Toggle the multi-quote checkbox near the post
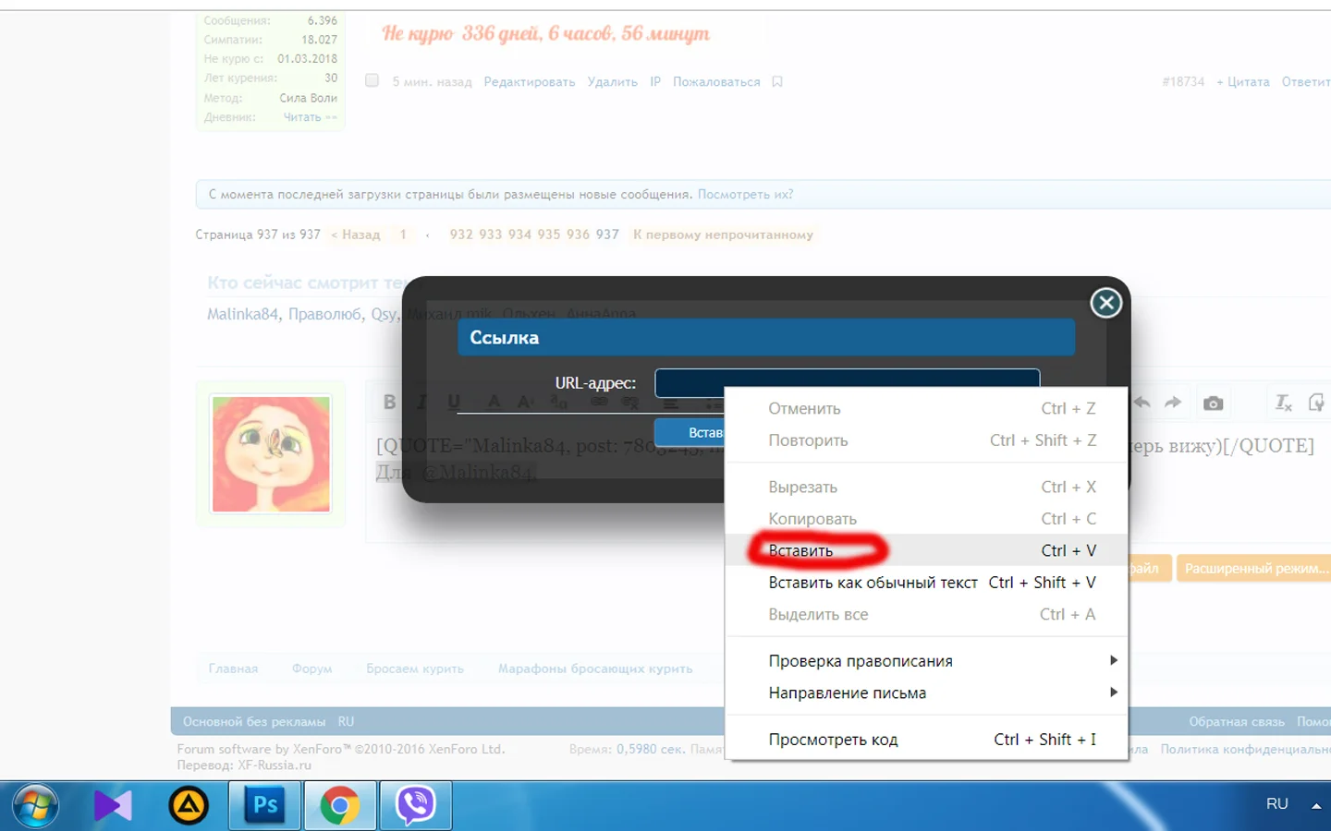Screen dimensions: 1331x831 [x=372, y=80]
